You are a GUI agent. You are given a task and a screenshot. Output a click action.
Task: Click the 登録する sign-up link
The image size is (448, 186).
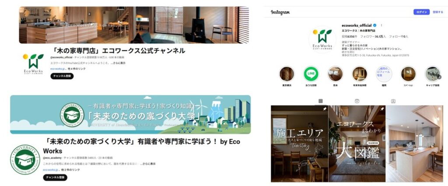click(437, 12)
